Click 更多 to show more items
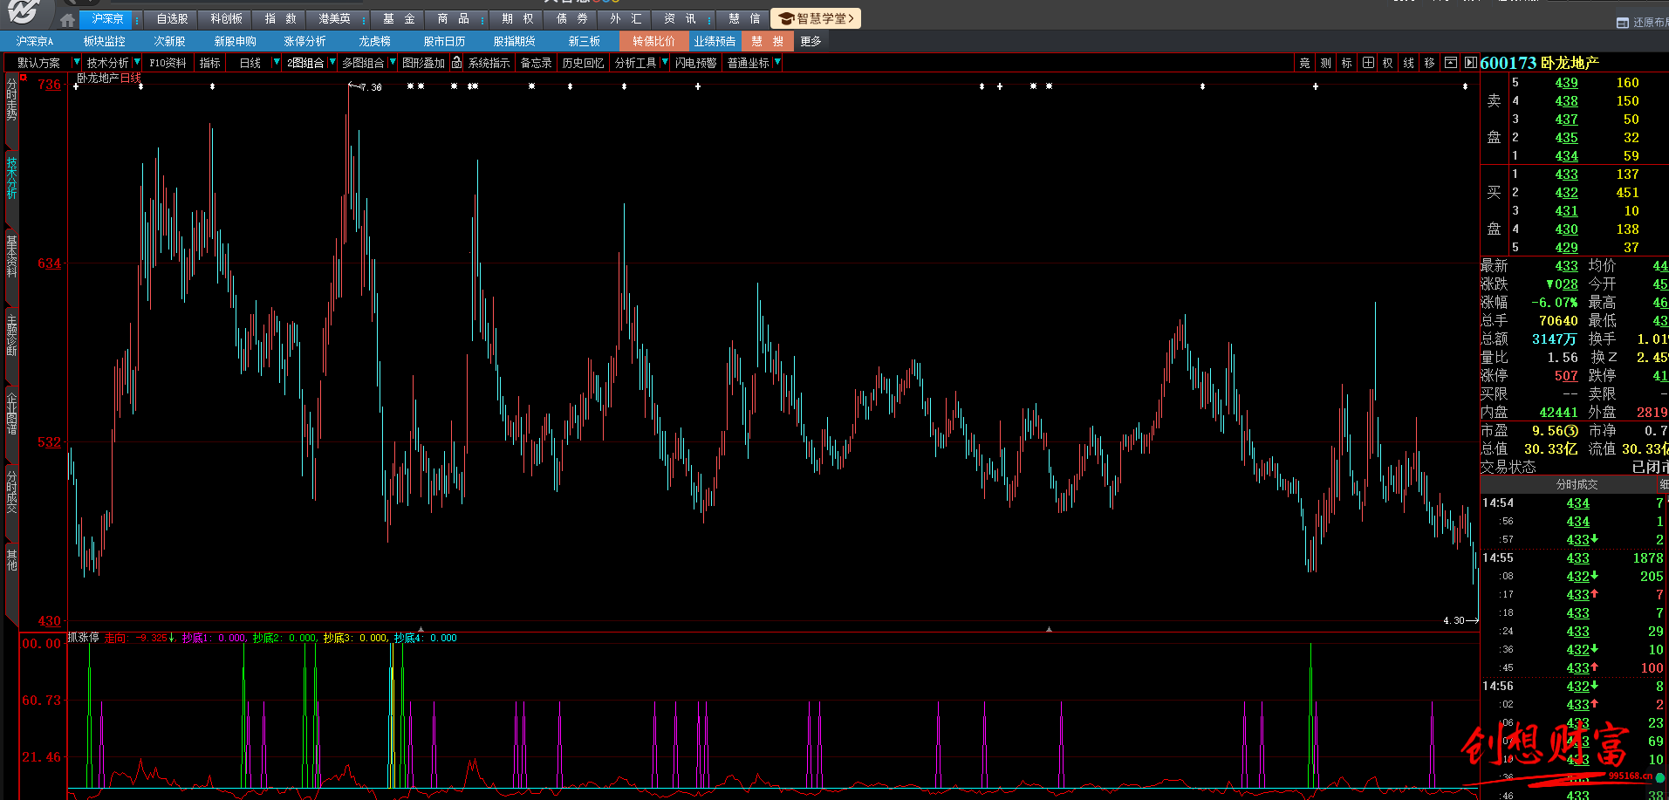This screenshot has width=1669, height=800. point(811,41)
